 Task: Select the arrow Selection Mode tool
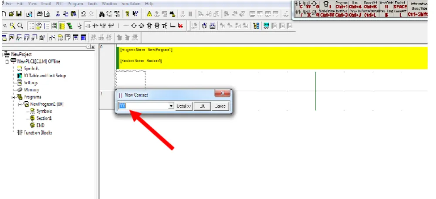[x=80, y=26]
